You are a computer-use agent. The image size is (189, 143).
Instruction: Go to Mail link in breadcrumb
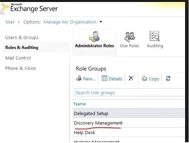10,22
